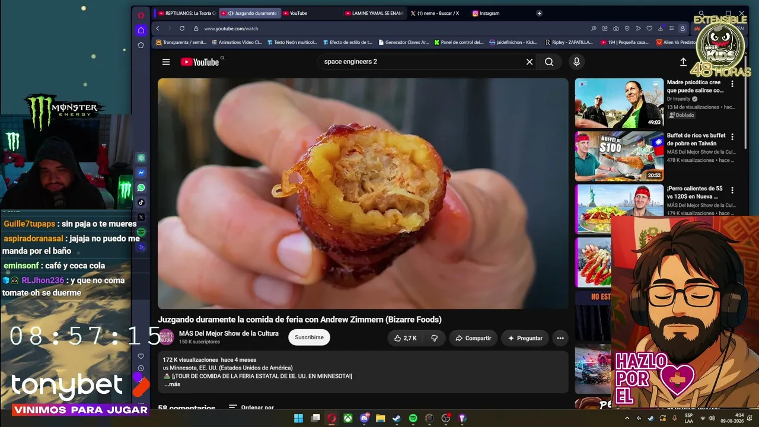
Task: Clear the search box text with X
Action: [530, 62]
